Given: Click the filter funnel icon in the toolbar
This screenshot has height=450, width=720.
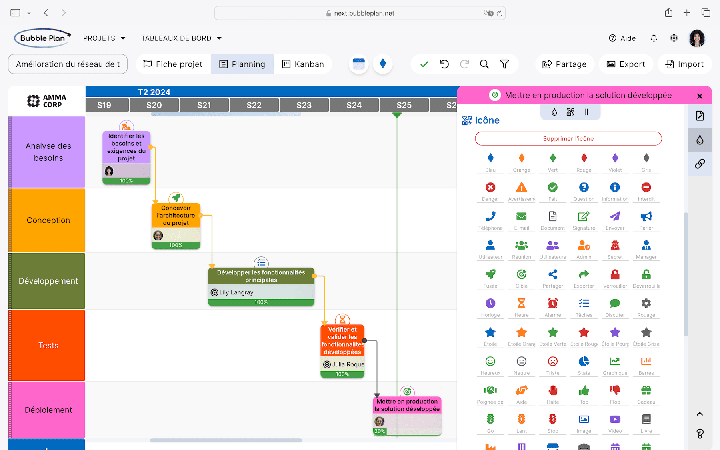Looking at the screenshot, I should pyautogui.click(x=504, y=64).
